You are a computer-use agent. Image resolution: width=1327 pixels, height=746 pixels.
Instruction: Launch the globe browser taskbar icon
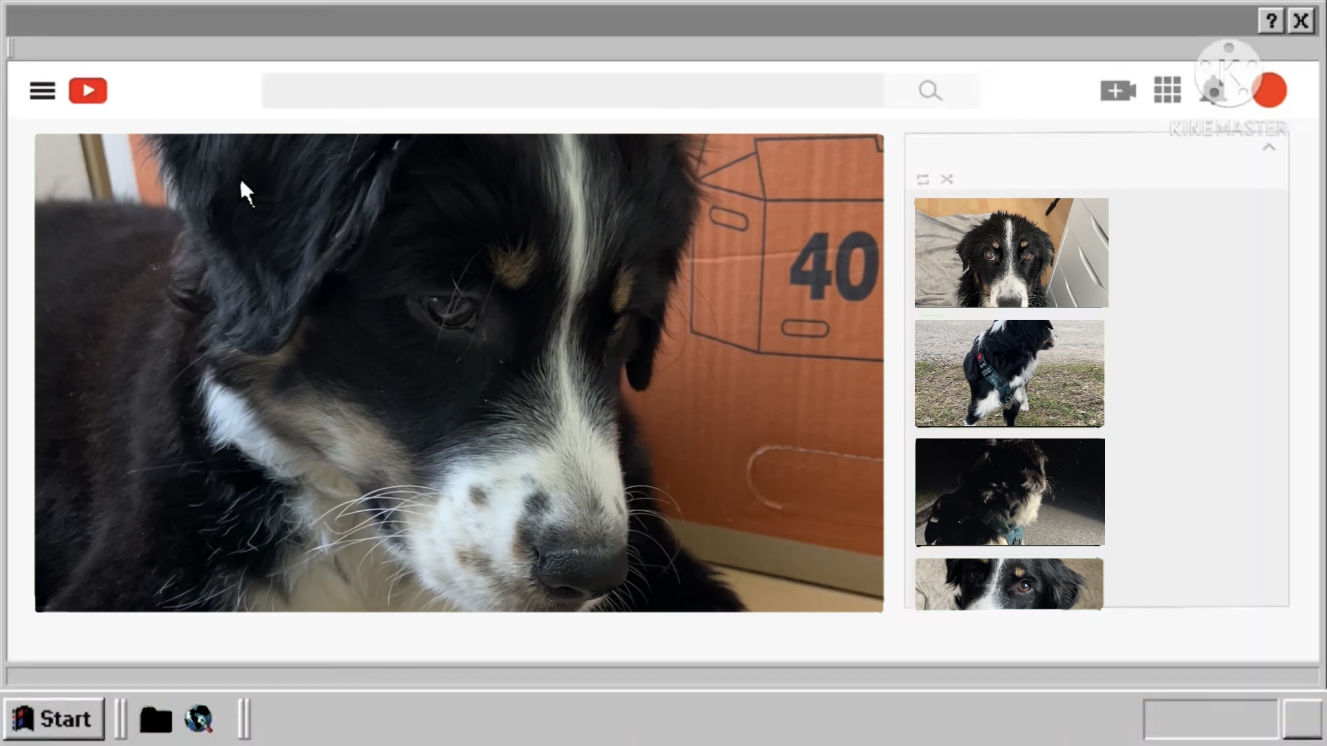tap(199, 719)
